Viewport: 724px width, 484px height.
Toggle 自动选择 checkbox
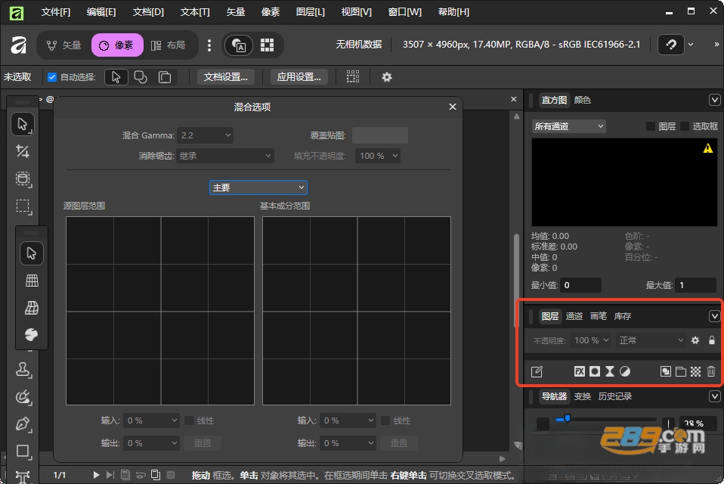[52, 77]
